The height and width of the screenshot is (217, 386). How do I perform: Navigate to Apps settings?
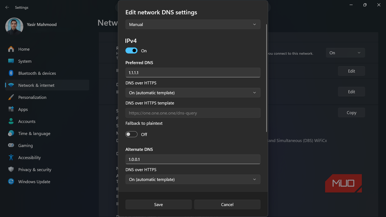[x=47, y=109]
